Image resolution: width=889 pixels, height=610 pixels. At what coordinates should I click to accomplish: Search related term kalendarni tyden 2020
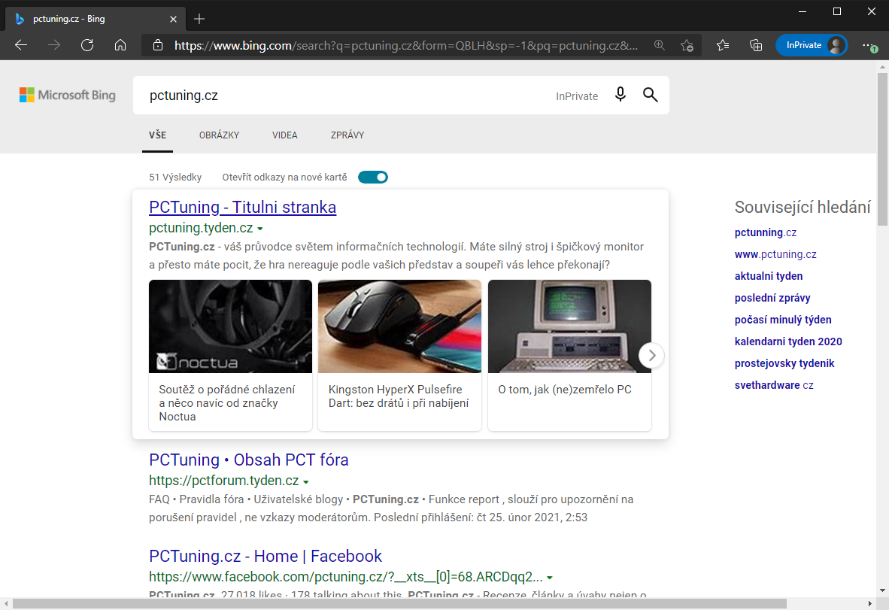coord(788,341)
